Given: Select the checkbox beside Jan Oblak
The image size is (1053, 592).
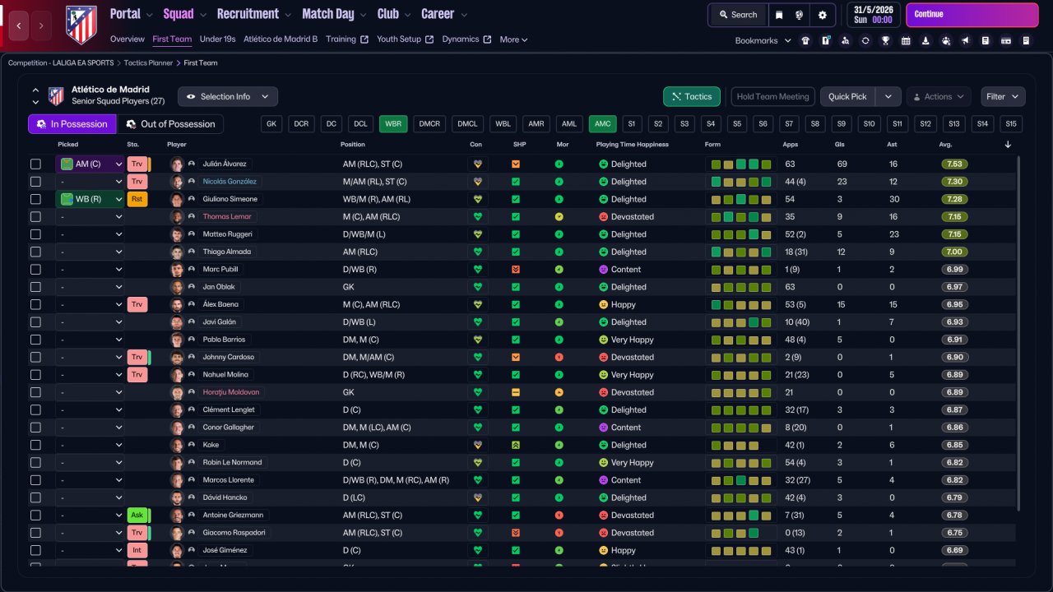Looking at the screenshot, I should 35,287.
